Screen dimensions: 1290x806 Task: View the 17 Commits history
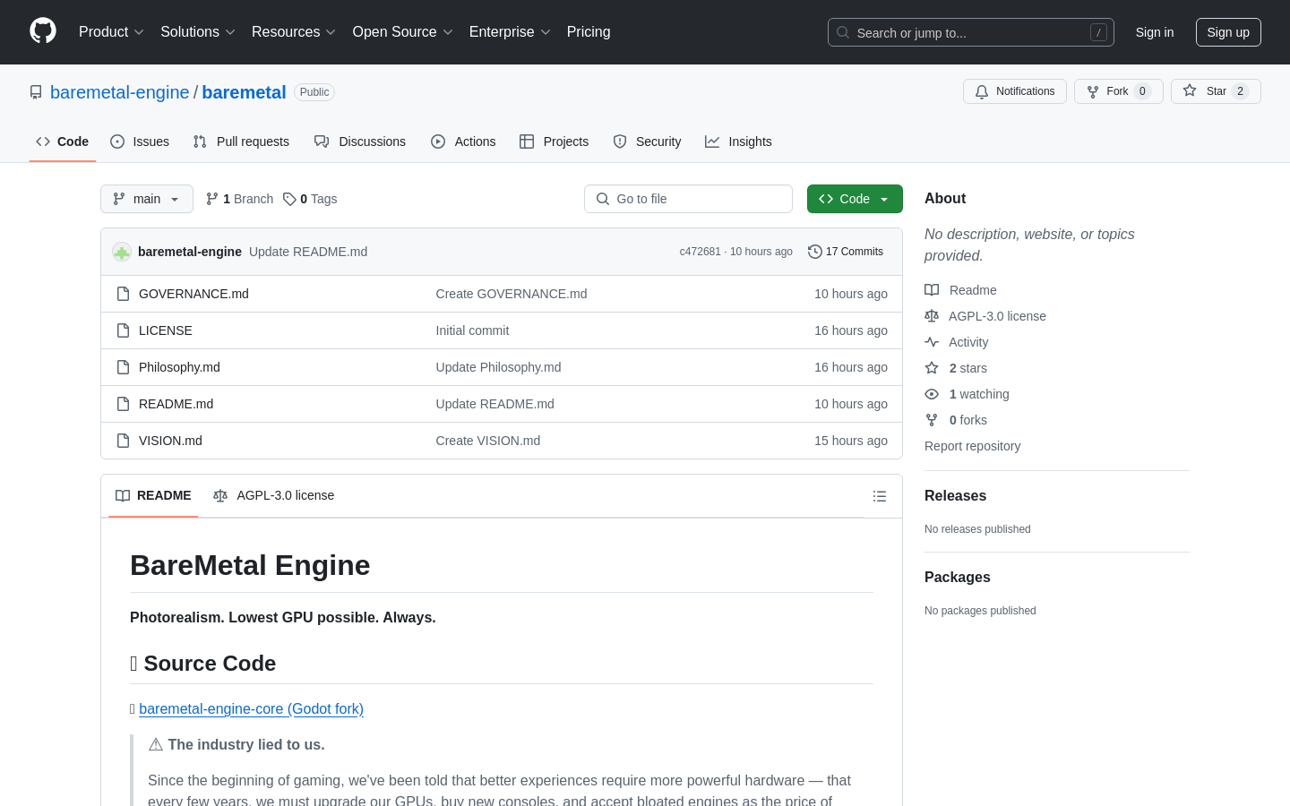[846, 252]
